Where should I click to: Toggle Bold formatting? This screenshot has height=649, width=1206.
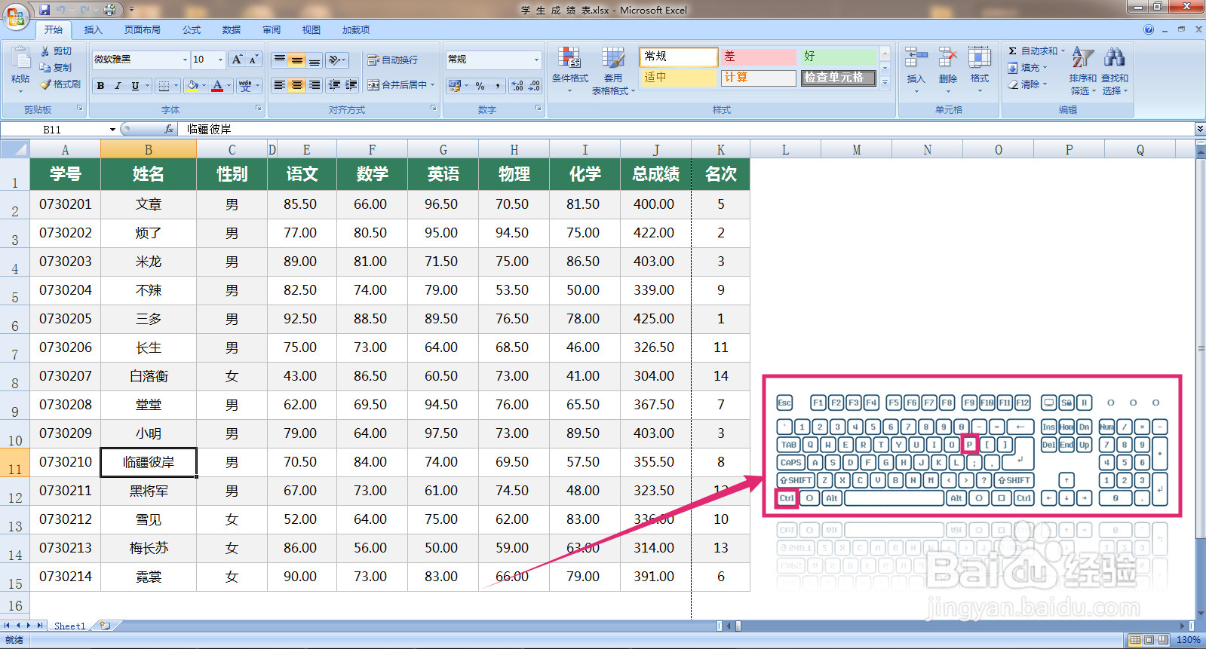tap(100, 86)
